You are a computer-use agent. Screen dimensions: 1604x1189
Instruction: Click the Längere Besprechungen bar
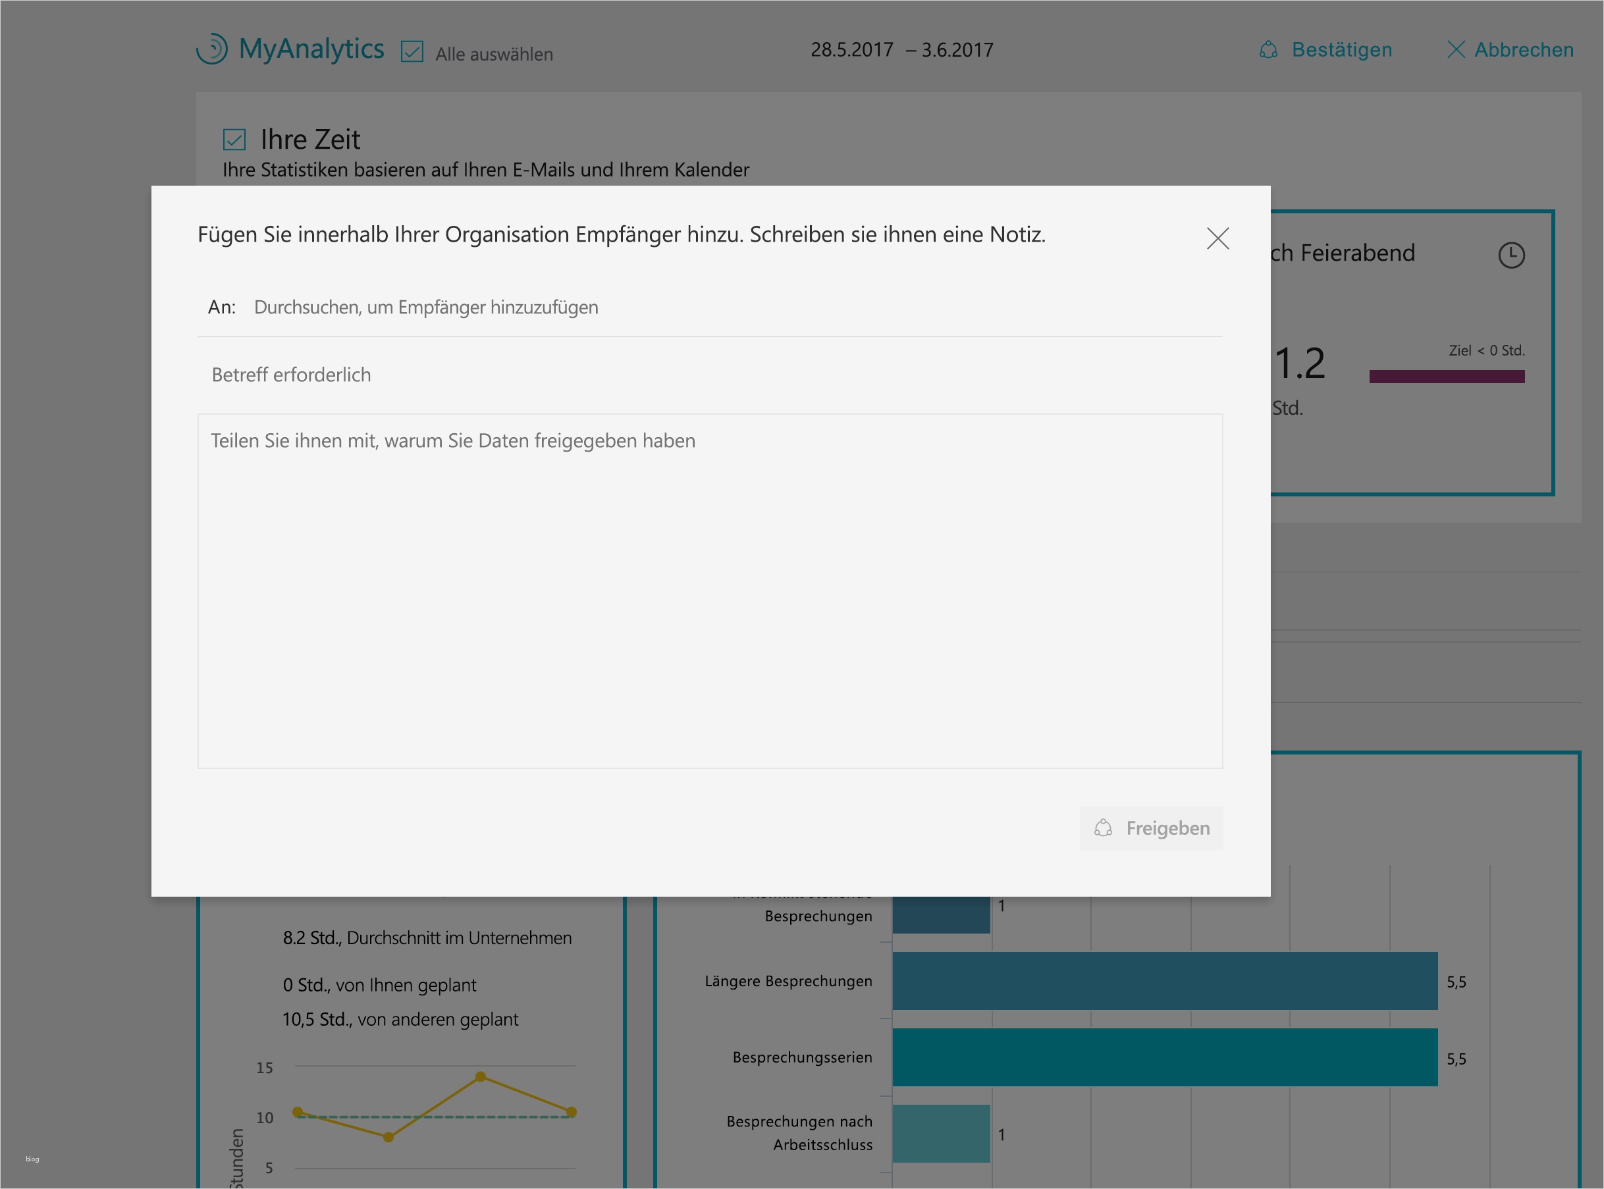pos(1164,981)
